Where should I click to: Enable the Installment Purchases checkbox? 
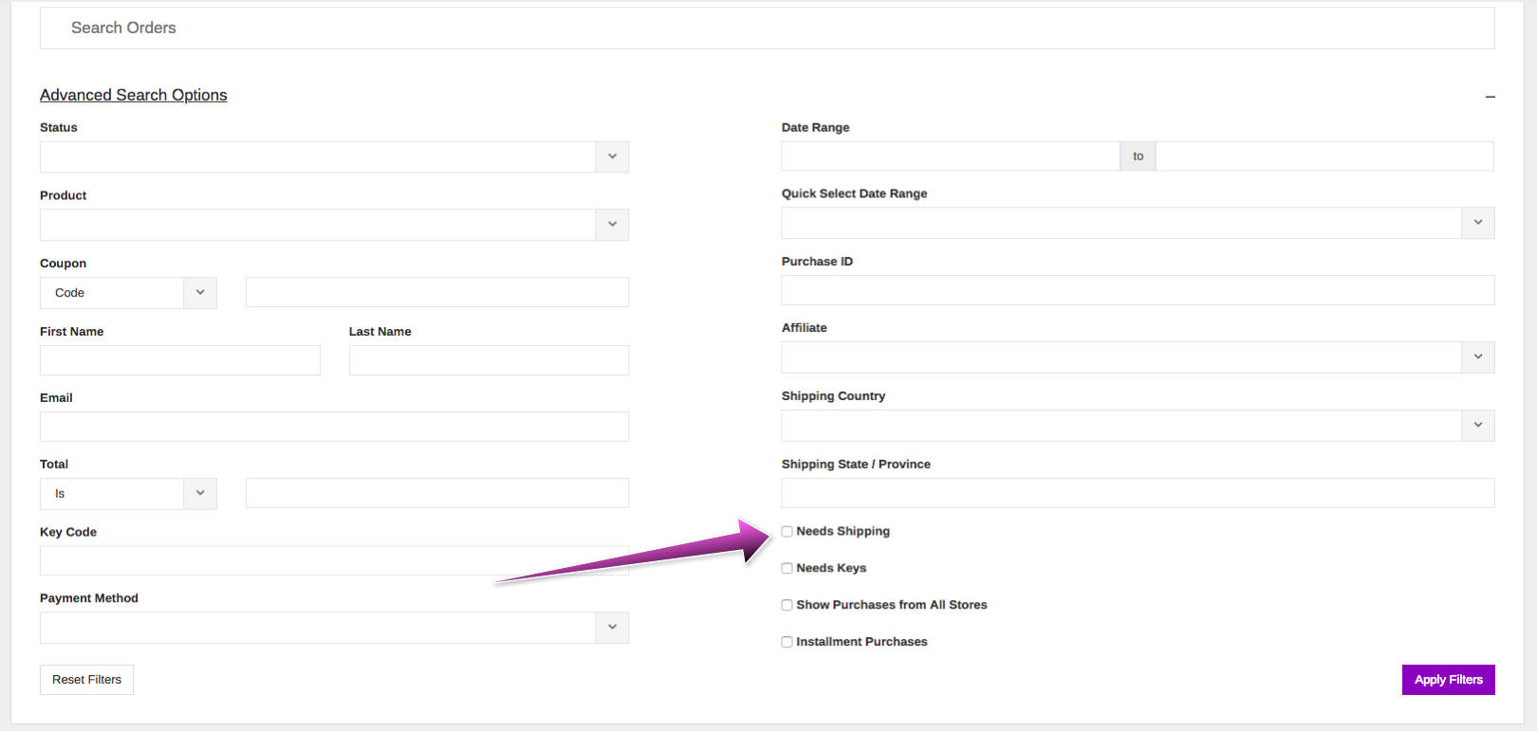pyautogui.click(x=787, y=642)
